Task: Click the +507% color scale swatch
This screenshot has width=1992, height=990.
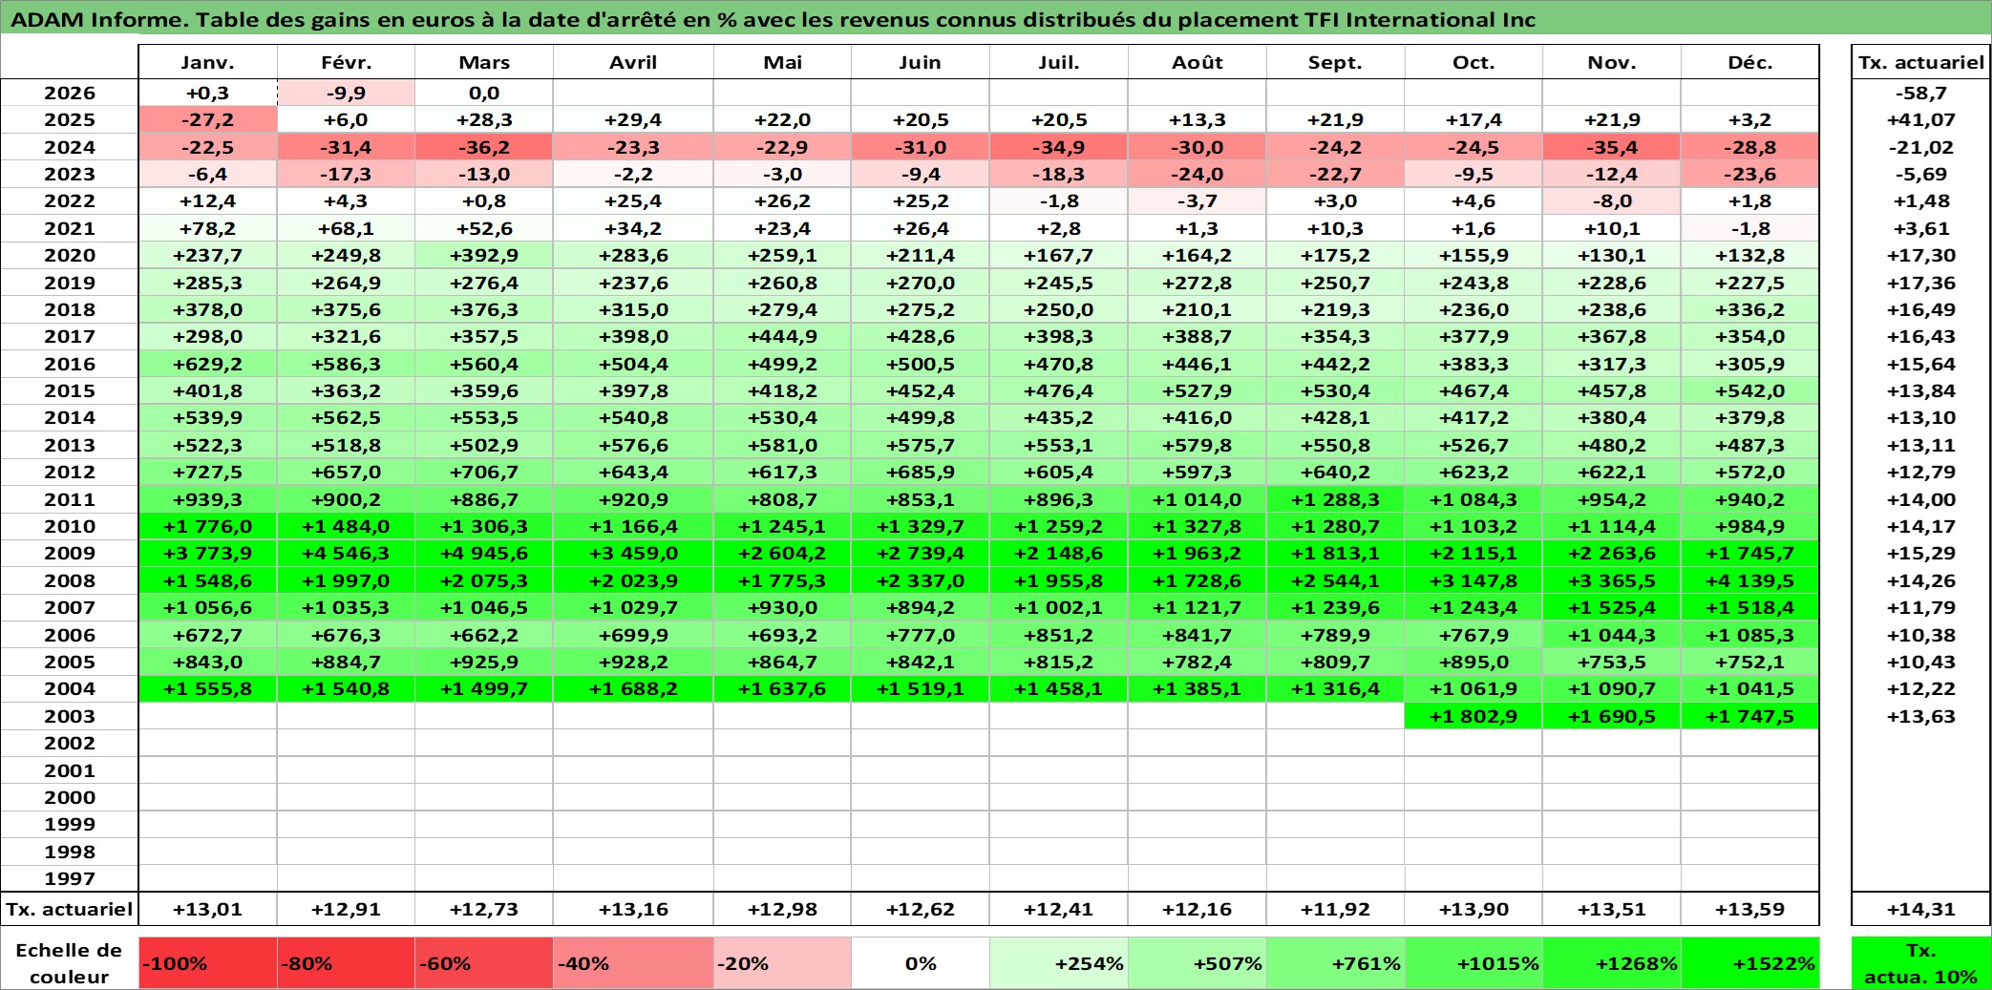Action: coord(1197,963)
